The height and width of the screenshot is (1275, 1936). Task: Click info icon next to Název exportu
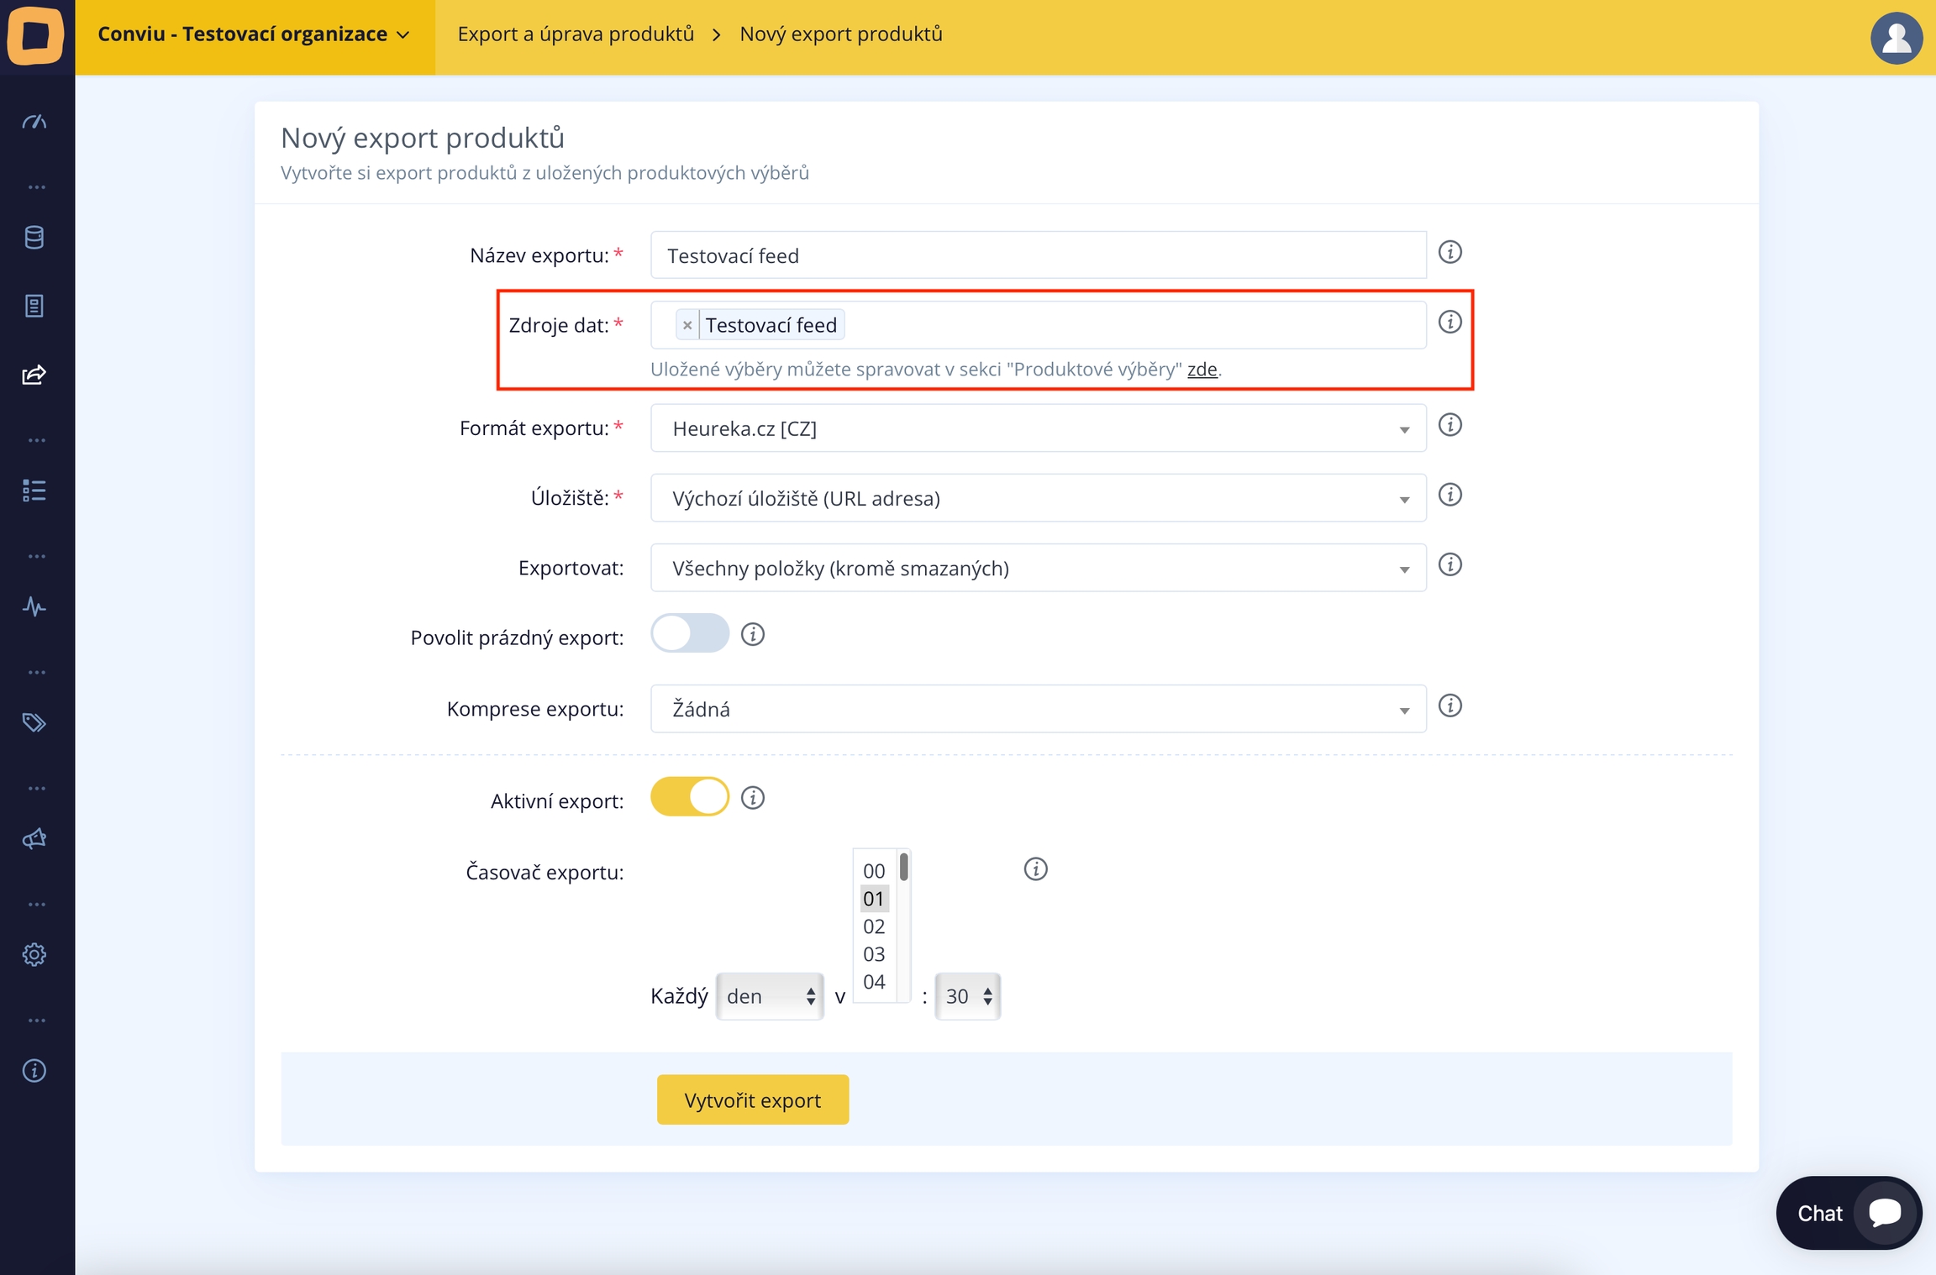1449,252
